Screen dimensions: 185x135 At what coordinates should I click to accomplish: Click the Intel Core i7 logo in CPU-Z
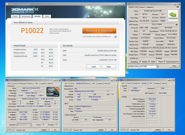[53, 92]
